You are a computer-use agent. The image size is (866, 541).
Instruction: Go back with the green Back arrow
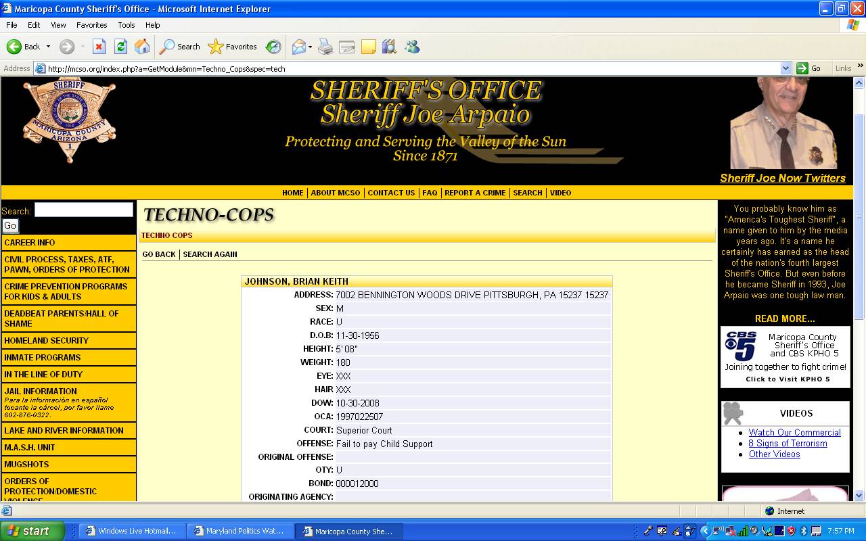click(x=23, y=47)
